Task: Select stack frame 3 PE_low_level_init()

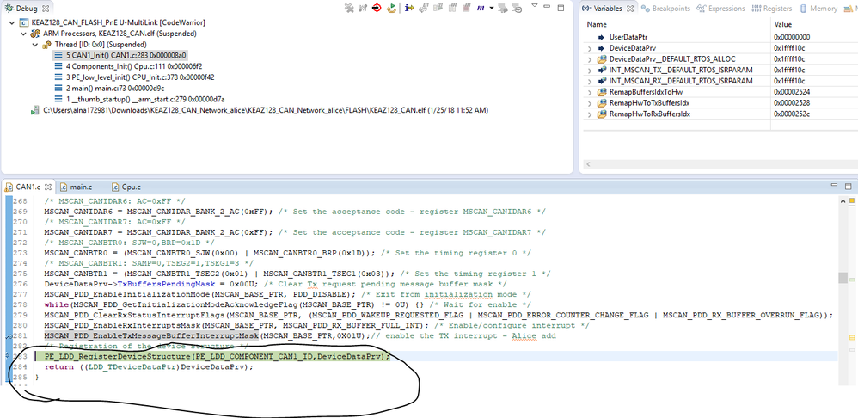Action: click(134, 77)
